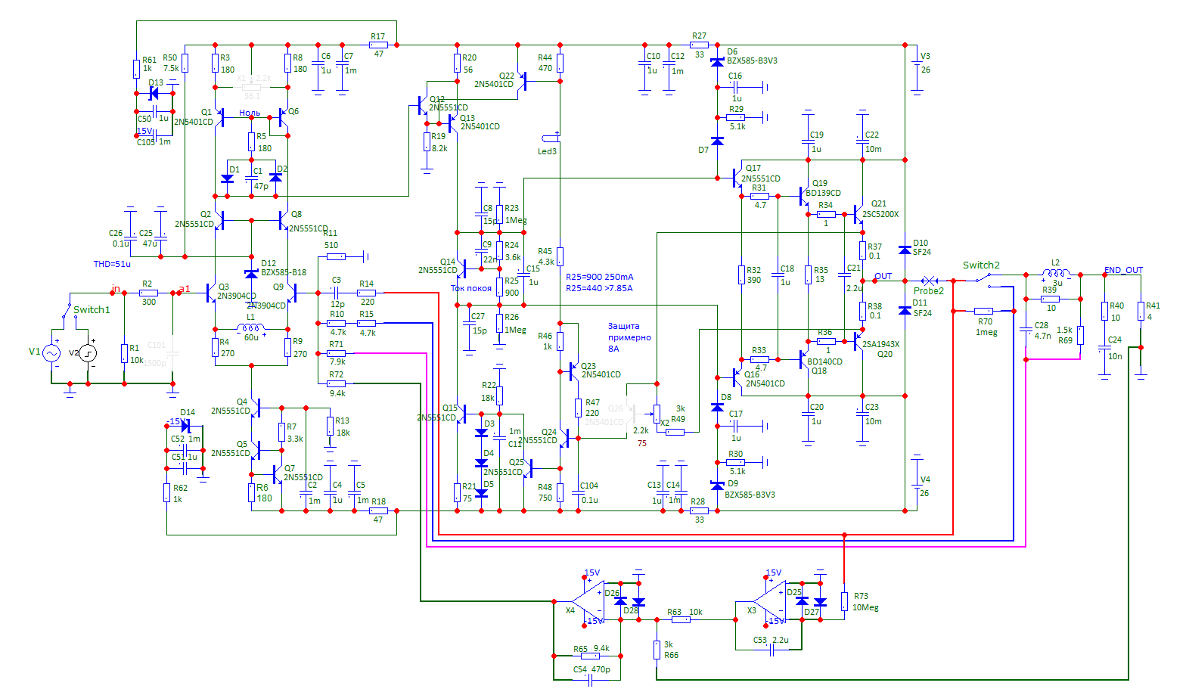Image resolution: width=1186 pixels, height=692 pixels.
Task: Select the R63 10k resistor
Action: (681, 619)
